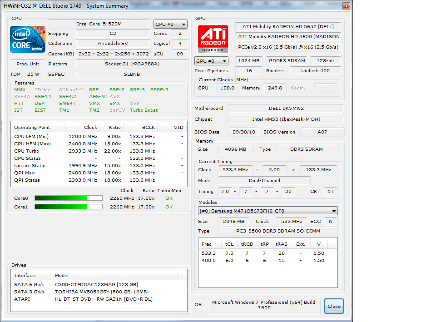
Task: Click the 1024 MB GPU memory value
Action: click(248, 60)
